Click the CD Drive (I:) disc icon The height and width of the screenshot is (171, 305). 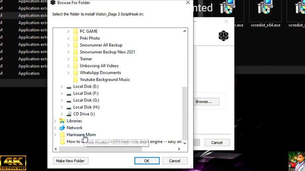coord(69,114)
